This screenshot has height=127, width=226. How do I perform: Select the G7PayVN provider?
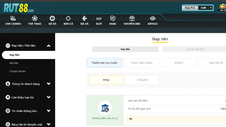tap(142, 80)
